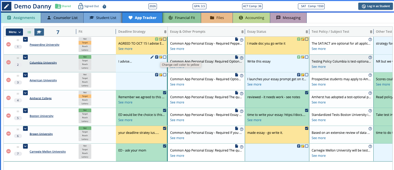Remove Columbia University with red minus icon
Viewport: 394px width, 170px height.
8,62
